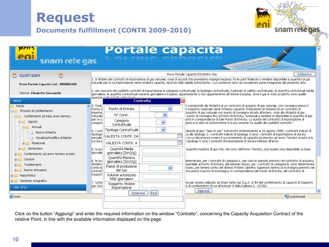Expand the Trasferimenti tree node
The width and height of the screenshot is (329, 247).
click(x=16, y=165)
